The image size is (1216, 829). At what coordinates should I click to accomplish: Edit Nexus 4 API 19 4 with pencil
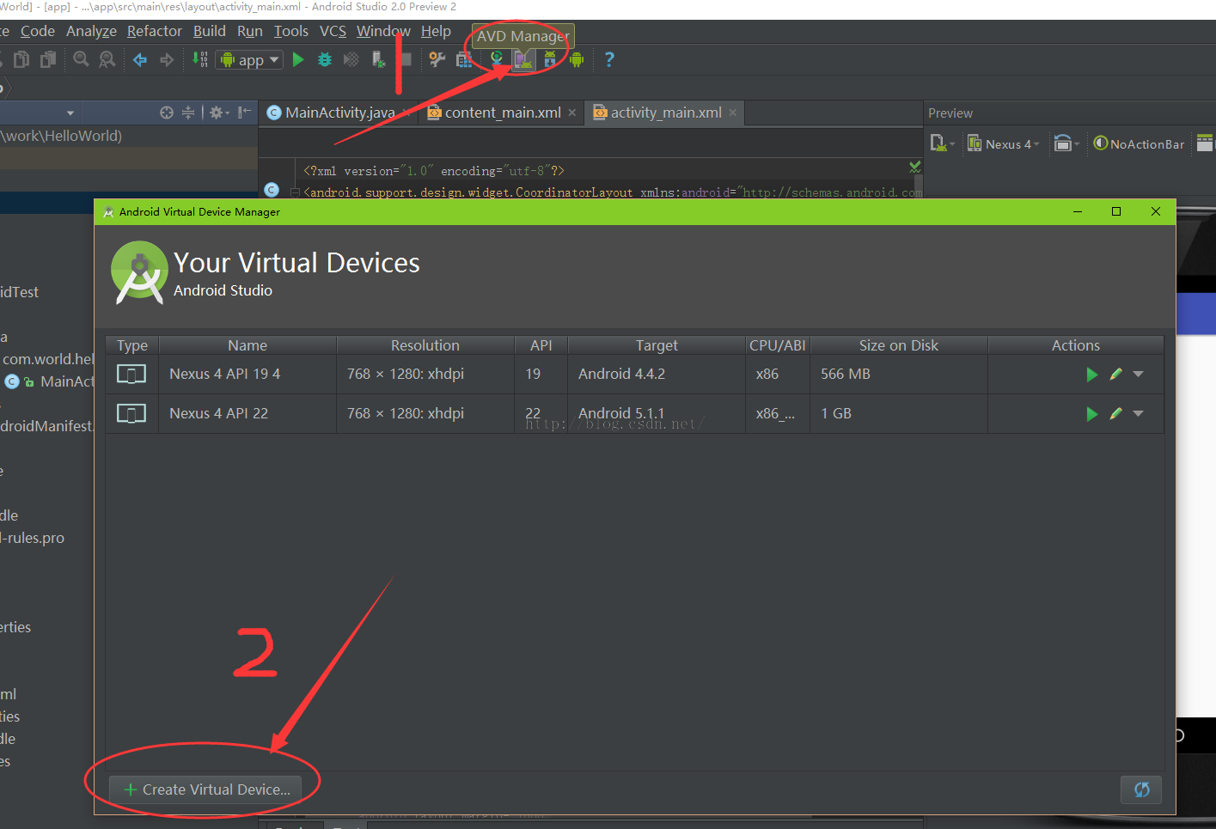[x=1115, y=375]
